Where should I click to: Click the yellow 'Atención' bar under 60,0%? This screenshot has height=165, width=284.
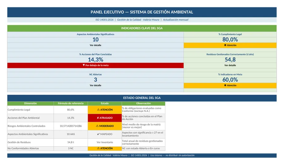click(x=230, y=85)
